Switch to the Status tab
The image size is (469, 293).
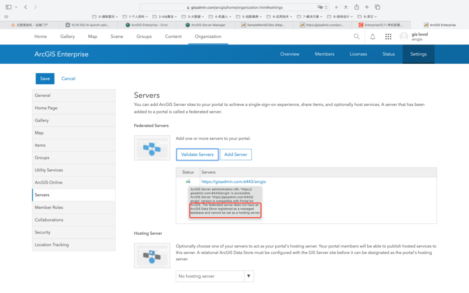click(x=388, y=54)
